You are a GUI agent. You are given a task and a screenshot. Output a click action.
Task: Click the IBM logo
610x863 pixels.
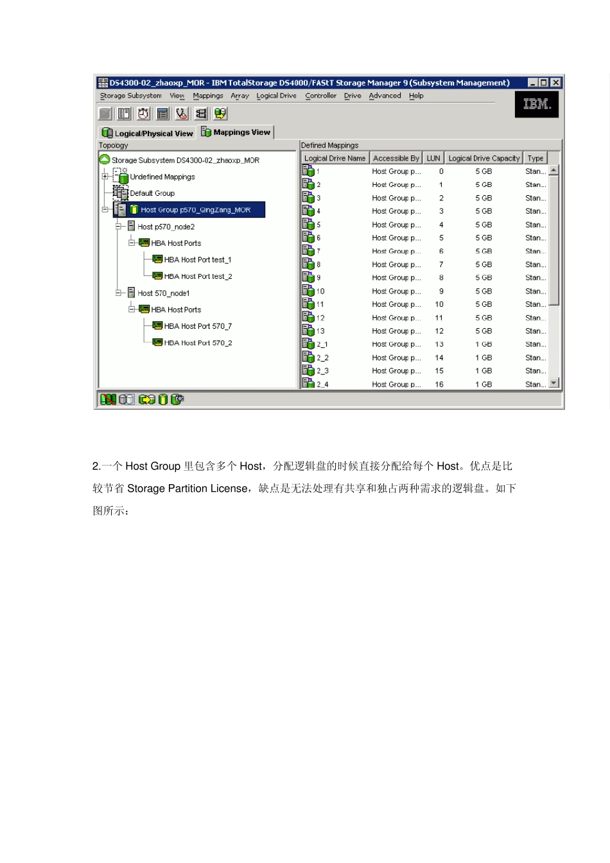point(537,104)
